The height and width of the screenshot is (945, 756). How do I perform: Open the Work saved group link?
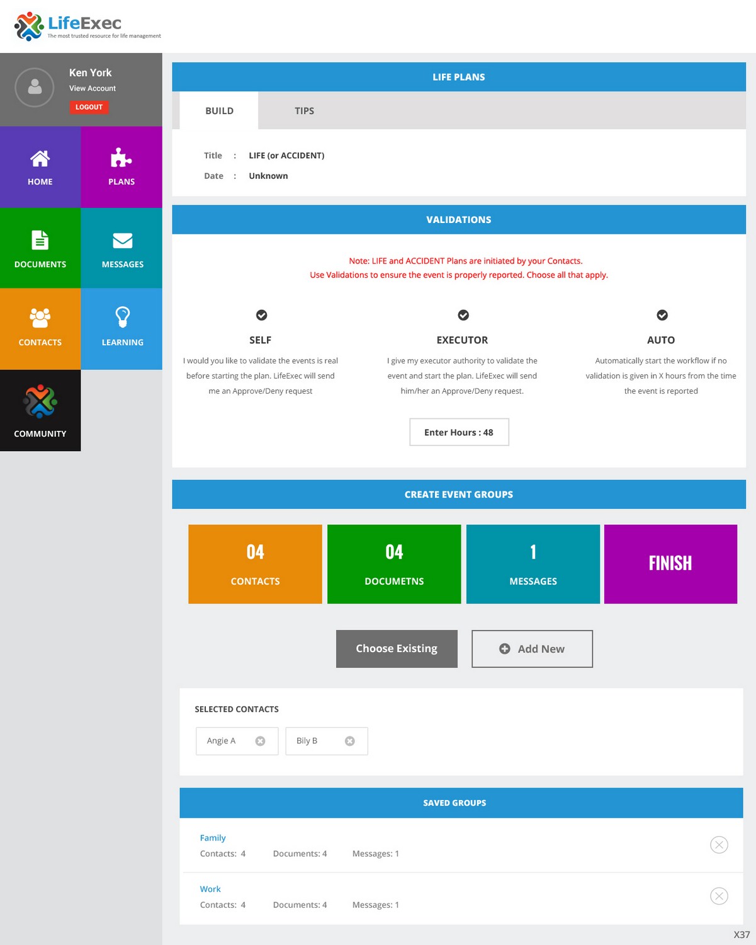(x=210, y=889)
